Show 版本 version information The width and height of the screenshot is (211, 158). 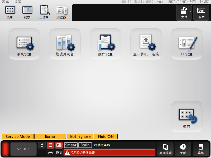[201, 12]
